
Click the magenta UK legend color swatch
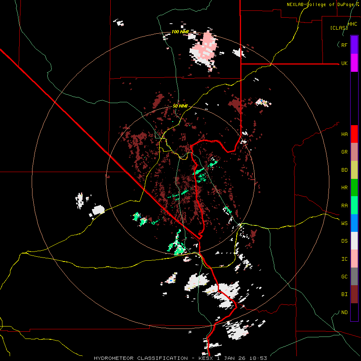pyautogui.click(x=354, y=63)
